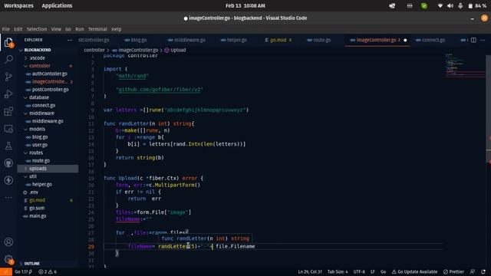Open postController.go in explorer
The height and width of the screenshot is (276, 491).
(x=50, y=90)
